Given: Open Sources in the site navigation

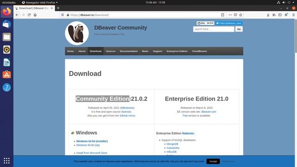Looking at the screenshot, I should tap(110, 51).
